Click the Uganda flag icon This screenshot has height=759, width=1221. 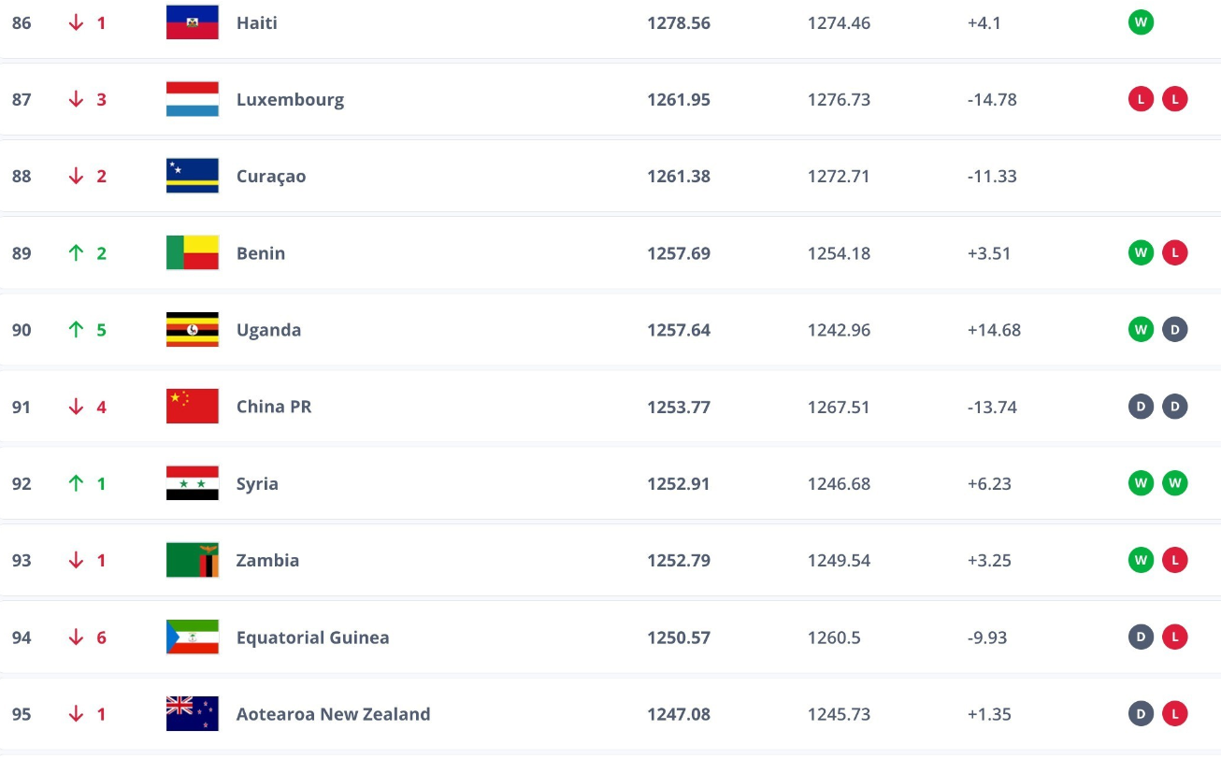coord(192,330)
